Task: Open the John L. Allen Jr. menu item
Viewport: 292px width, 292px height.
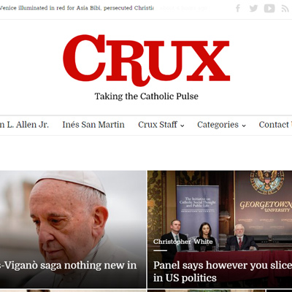Action: click(24, 125)
